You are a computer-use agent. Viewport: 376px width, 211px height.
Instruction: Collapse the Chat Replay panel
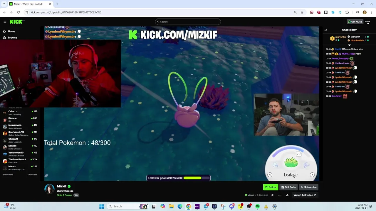[326, 30]
